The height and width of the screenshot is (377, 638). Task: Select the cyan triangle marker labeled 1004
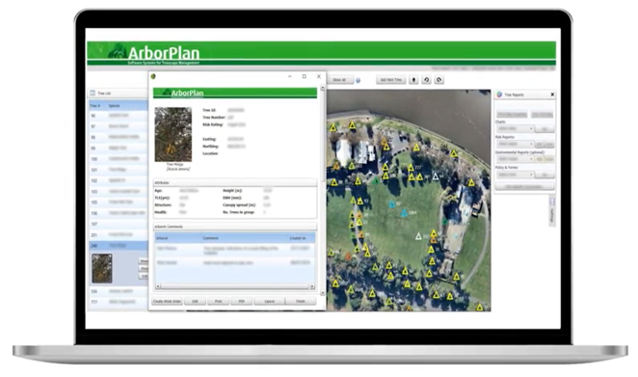click(404, 212)
